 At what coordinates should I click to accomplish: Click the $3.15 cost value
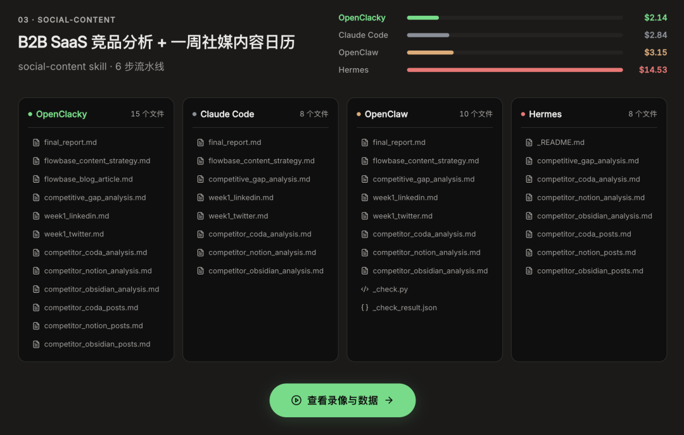[x=655, y=52]
